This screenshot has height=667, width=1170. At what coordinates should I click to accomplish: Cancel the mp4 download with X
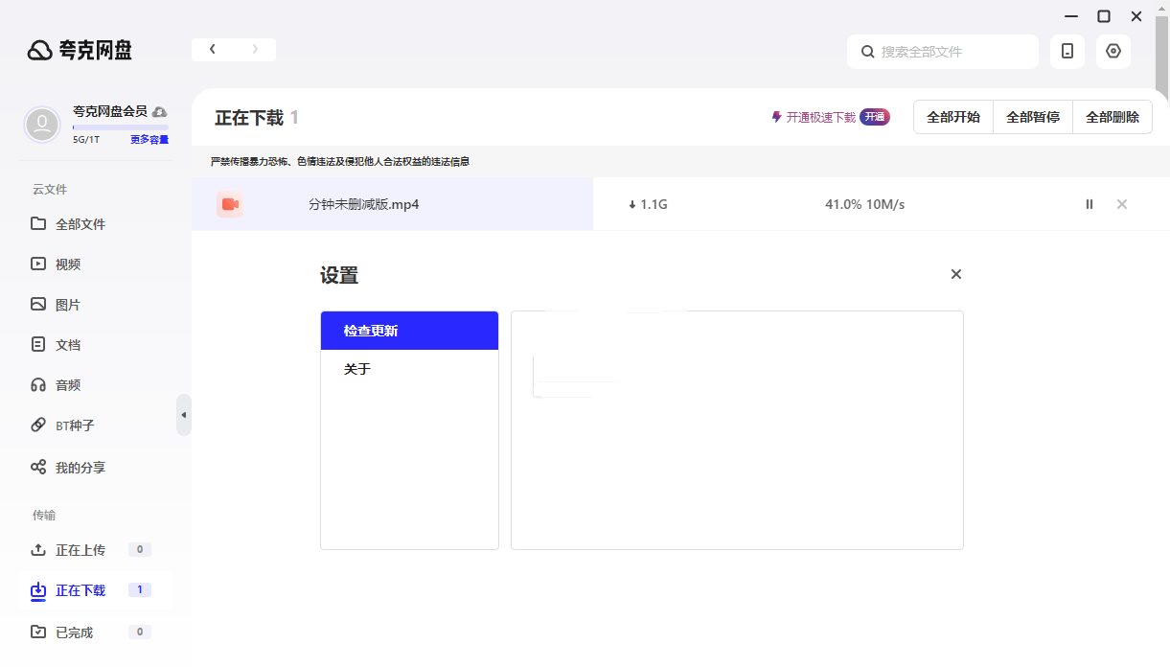(x=1121, y=204)
